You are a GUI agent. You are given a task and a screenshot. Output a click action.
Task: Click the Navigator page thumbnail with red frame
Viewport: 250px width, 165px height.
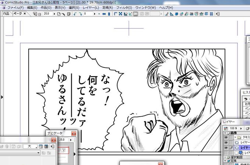pos(63,150)
